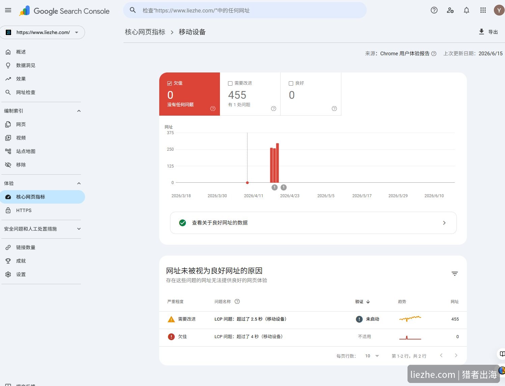Toggle the 欠佳 checkbox
This screenshot has height=386, width=505.
(170, 83)
